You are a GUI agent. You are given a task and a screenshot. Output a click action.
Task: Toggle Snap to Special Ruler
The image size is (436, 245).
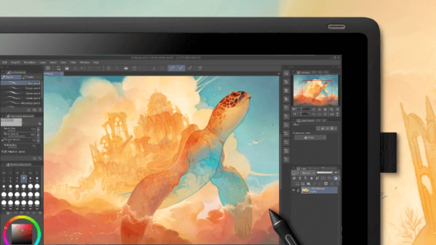[181, 68]
